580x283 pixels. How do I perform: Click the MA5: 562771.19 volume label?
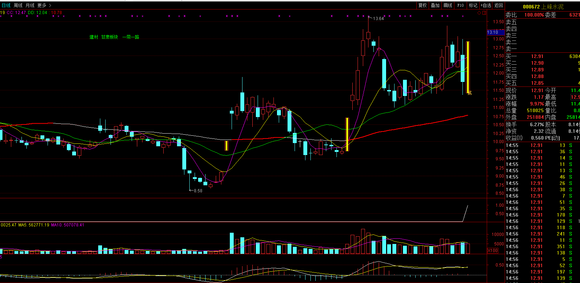click(x=34, y=225)
